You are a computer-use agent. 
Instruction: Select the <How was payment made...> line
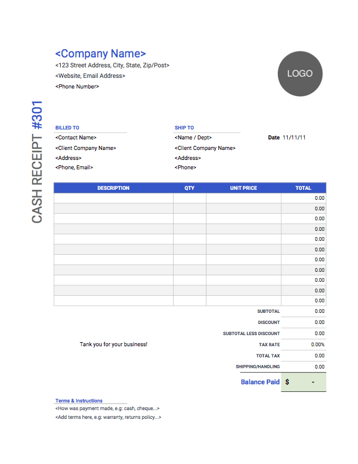(x=107, y=408)
